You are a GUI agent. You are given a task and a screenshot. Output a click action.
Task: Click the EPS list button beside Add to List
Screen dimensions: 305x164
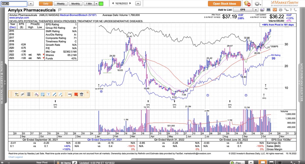coord(243,10)
